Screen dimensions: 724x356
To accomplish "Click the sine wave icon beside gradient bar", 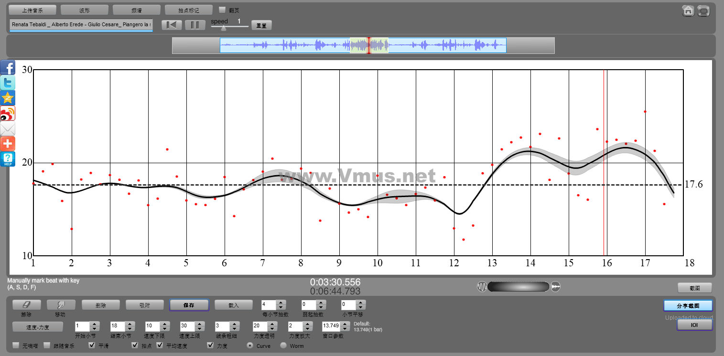I will (482, 287).
